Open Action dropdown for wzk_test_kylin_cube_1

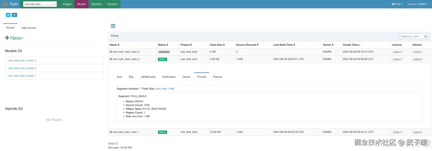pyautogui.click(x=397, y=132)
